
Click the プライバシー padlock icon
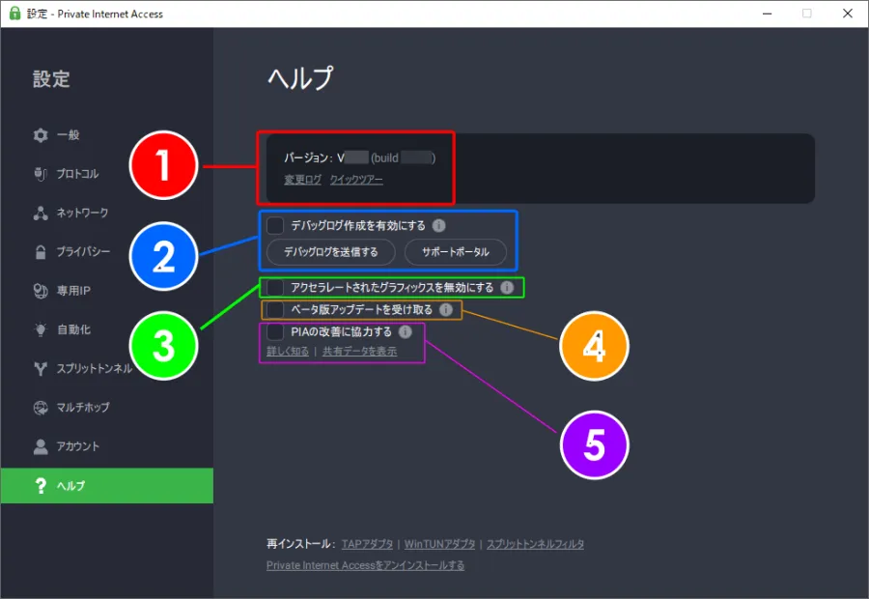pyautogui.click(x=41, y=252)
